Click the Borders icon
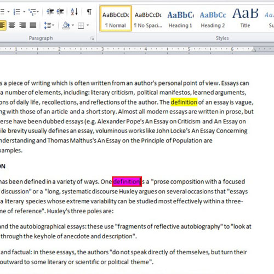This screenshot has height=274, width=274. pyautogui.click(x=81, y=25)
